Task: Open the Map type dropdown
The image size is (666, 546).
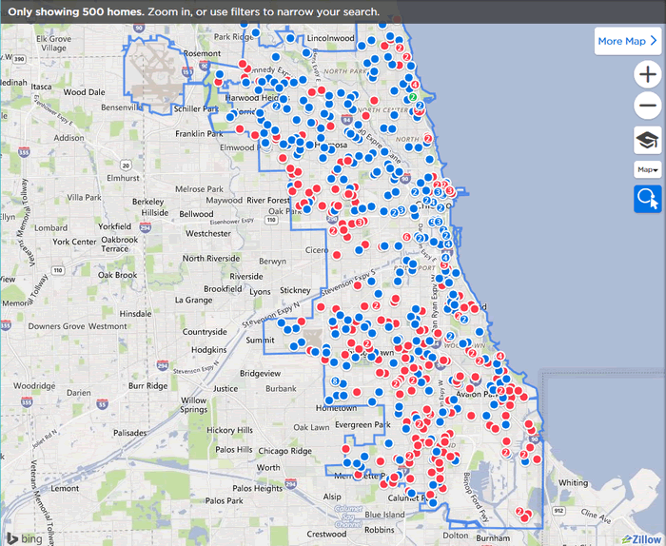Action: [x=647, y=169]
